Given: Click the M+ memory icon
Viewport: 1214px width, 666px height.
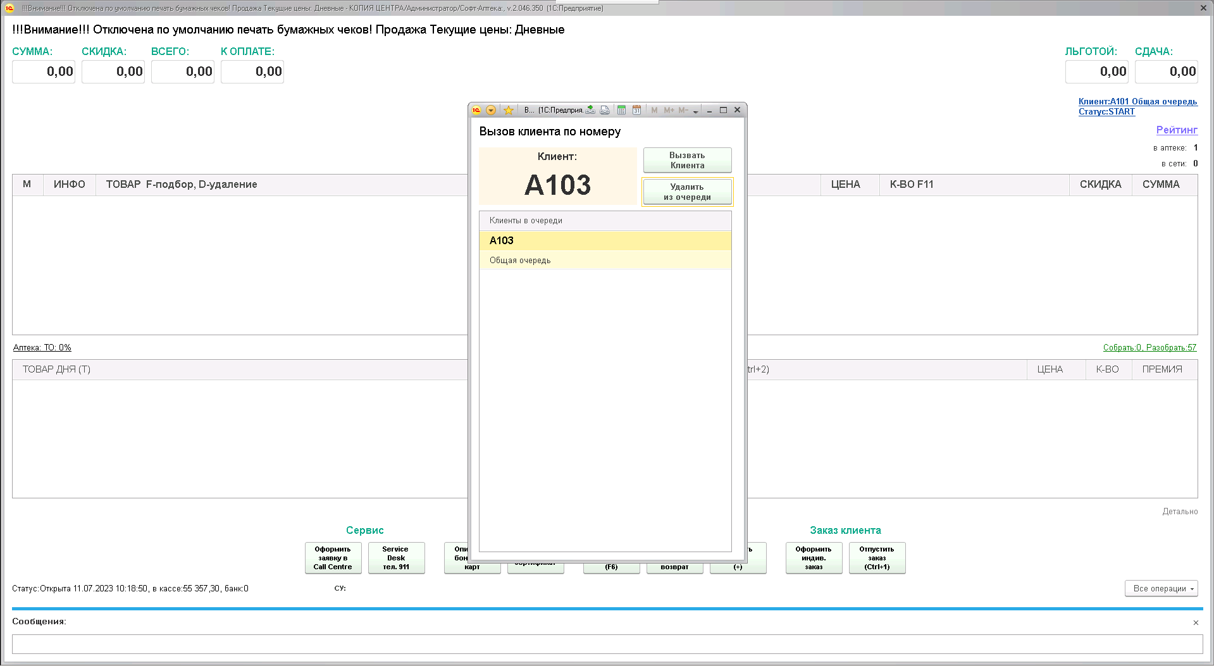Looking at the screenshot, I should [x=669, y=110].
